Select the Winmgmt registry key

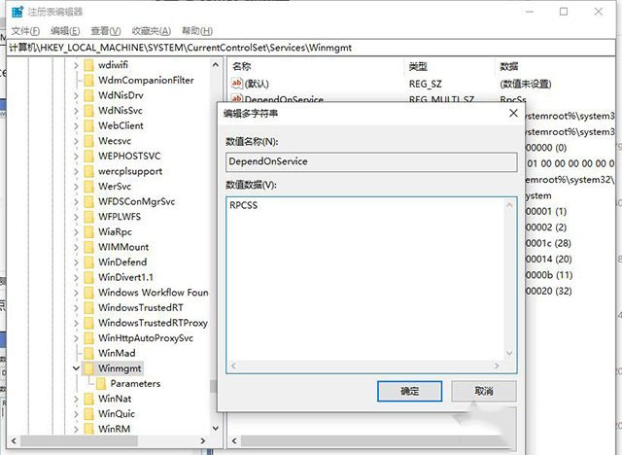120,368
